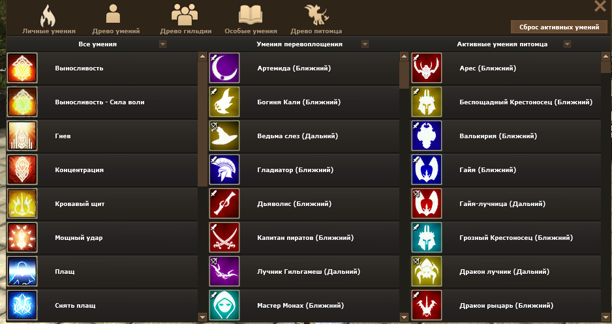Click the down arrow of first list scrollbar

[x=202, y=317]
